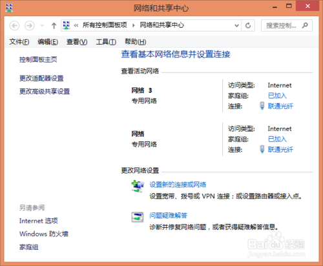The image size is (323, 266).
Task: Click the forward navigation arrow
Action: (x=30, y=26)
